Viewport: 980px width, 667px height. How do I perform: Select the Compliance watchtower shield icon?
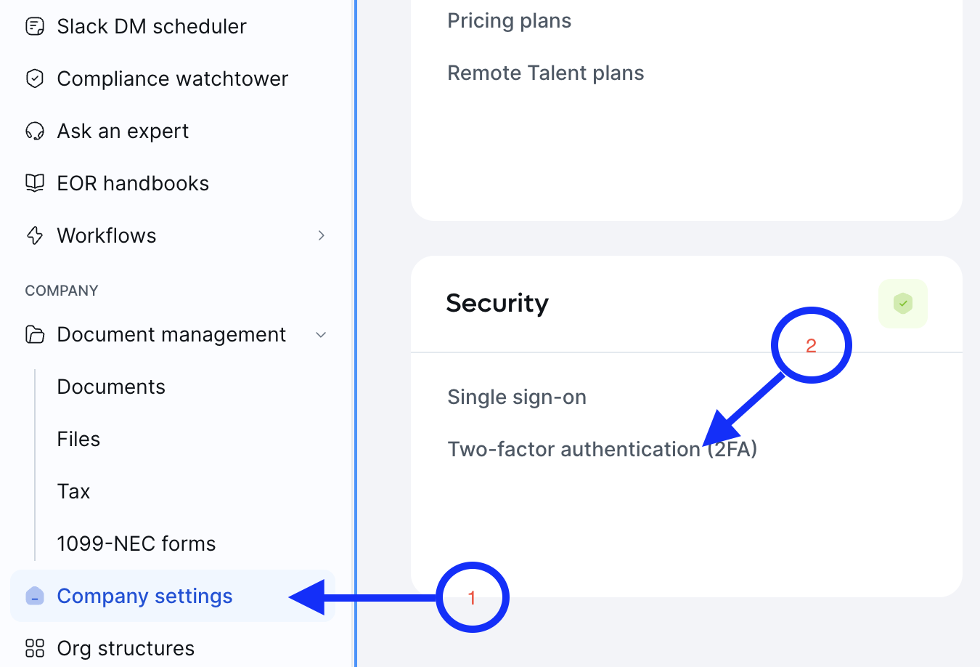pos(34,78)
